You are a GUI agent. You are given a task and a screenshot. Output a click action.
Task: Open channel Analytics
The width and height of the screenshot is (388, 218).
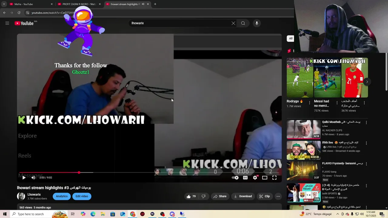pyautogui.click(x=62, y=196)
